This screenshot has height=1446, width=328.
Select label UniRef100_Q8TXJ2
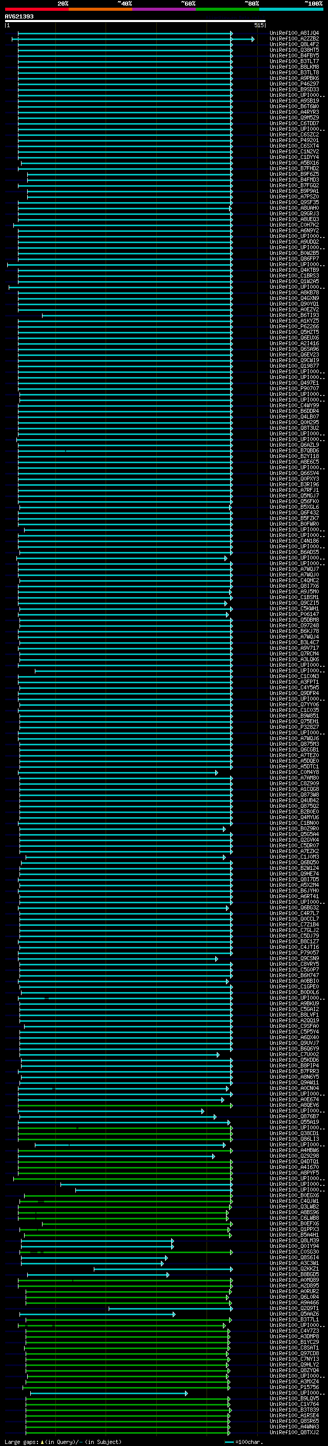(294, 1433)
